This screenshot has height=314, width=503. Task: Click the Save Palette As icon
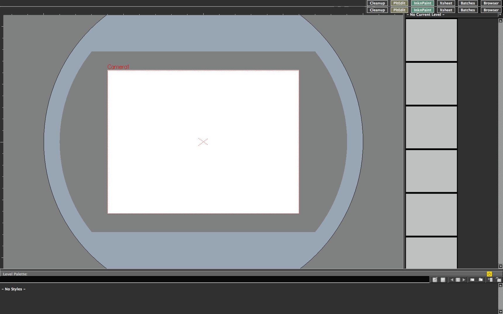(435, 280)
